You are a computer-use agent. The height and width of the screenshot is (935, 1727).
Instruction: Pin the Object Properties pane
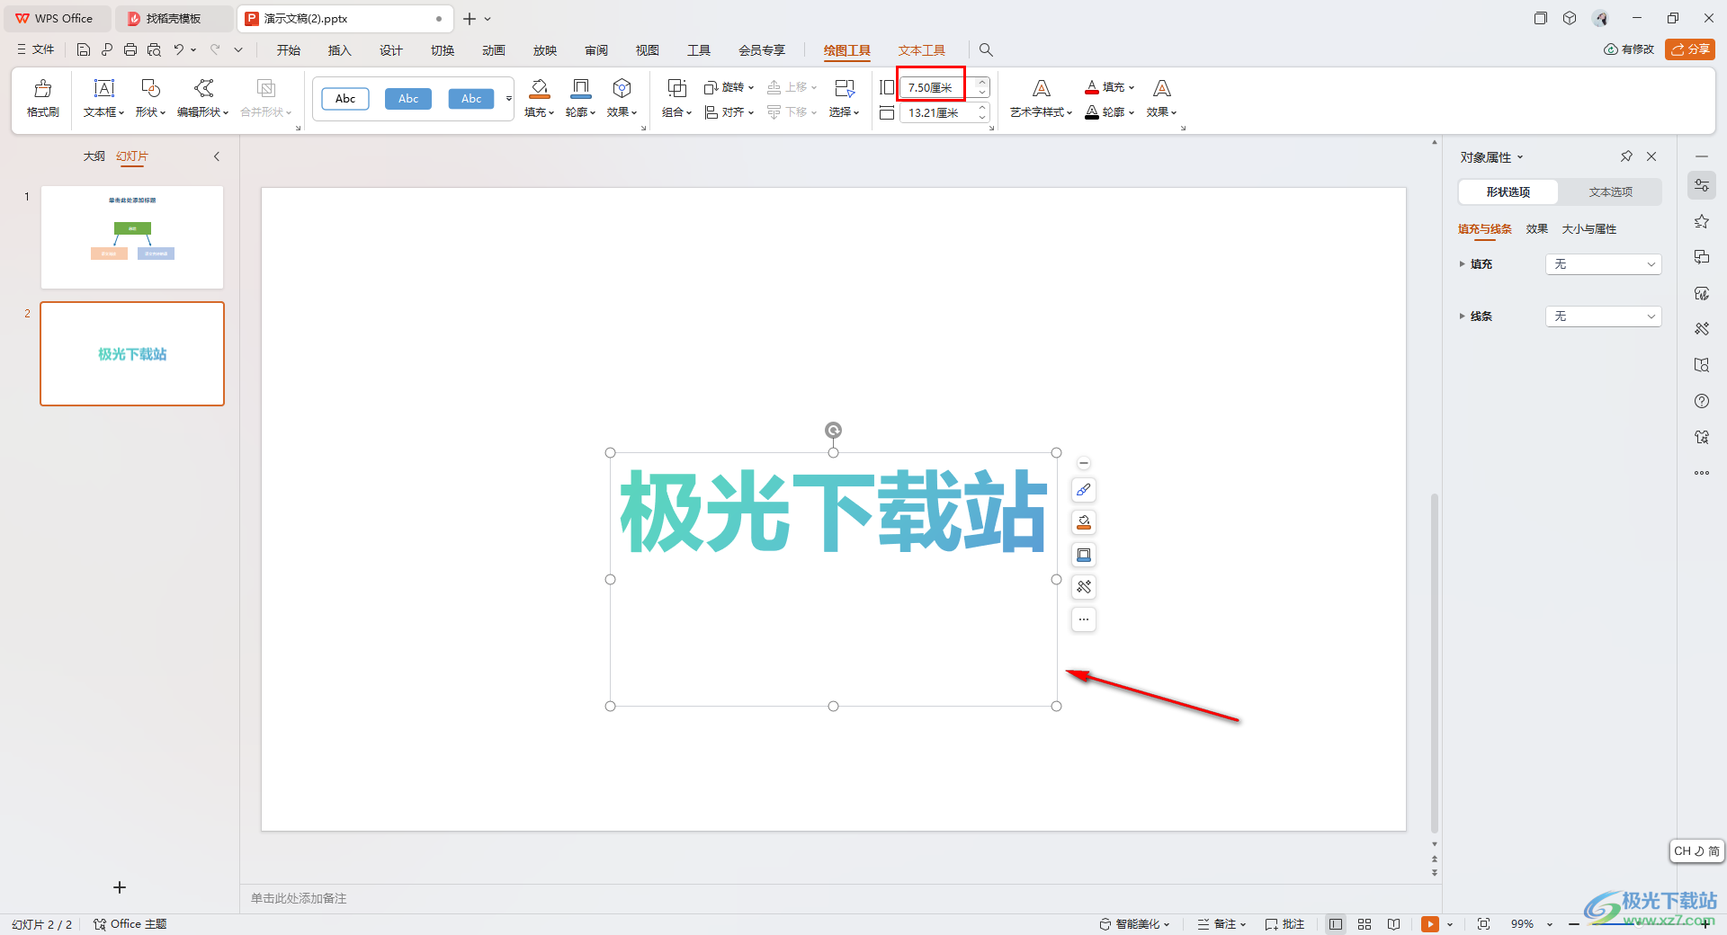pos(1626,156)
